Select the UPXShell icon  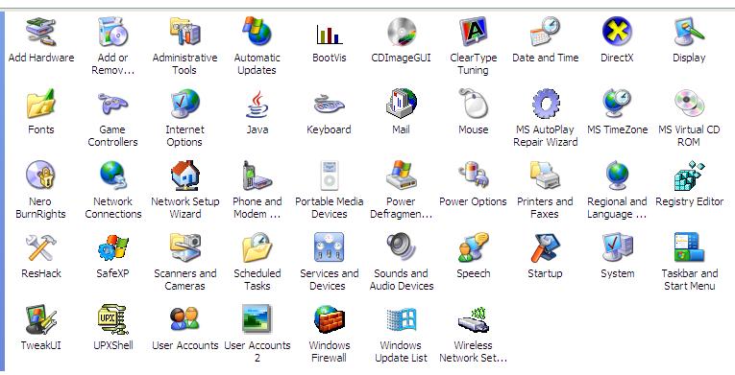(x=113, y=319)
